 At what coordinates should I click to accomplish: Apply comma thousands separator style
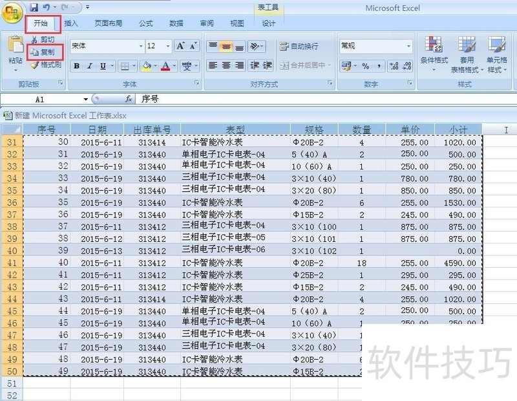pos(379,66)
